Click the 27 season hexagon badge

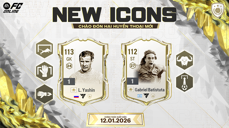(133, 66)
